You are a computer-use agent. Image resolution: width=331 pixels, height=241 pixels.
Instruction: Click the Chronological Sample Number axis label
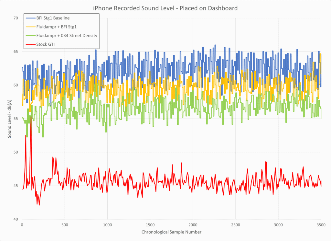coord(171,232)
